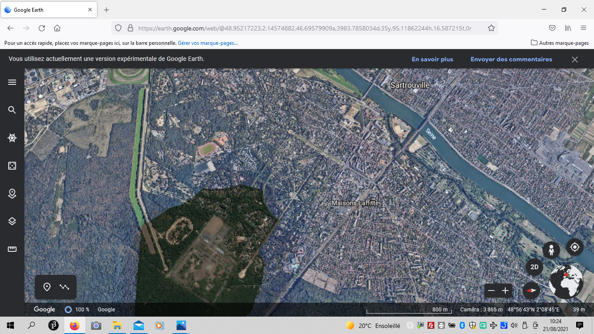Fly to my location target button

[574, 247]
